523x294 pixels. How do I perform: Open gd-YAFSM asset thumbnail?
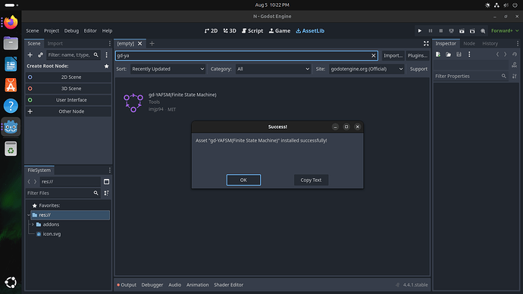(x=133, y=102)
